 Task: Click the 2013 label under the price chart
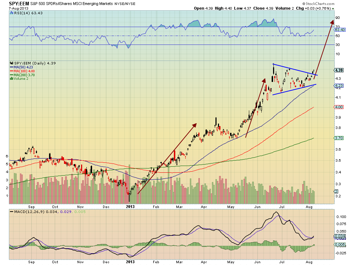tap(130, 207)
